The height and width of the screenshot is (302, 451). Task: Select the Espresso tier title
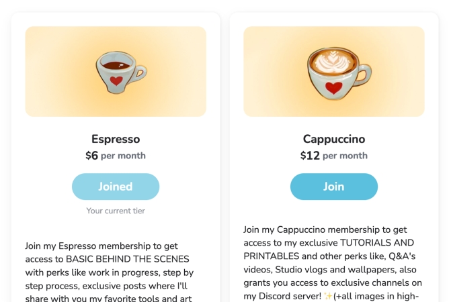[116, 139]
